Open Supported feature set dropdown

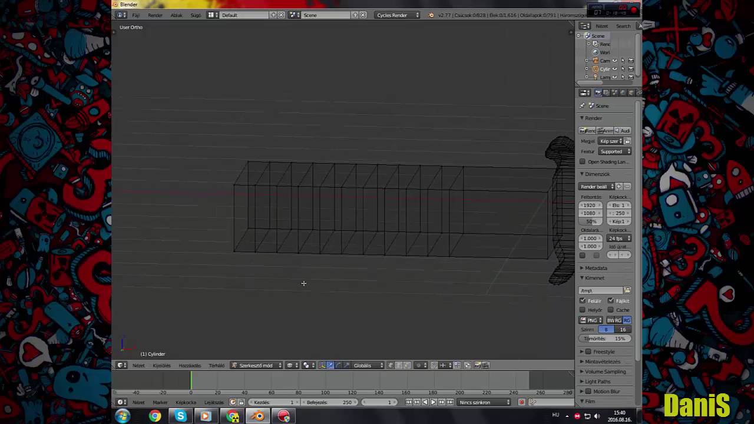[x=614, y=151]
